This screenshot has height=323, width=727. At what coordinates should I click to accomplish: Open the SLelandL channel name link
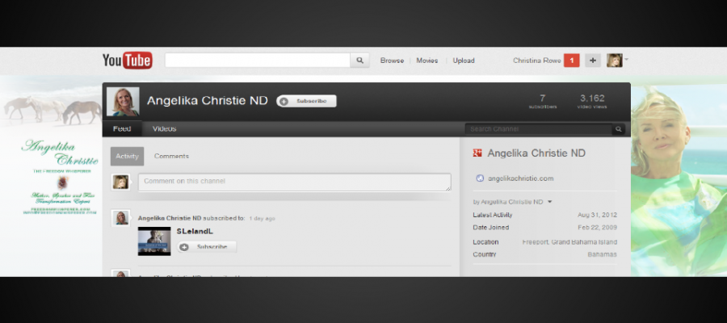[x=195, y=231]
